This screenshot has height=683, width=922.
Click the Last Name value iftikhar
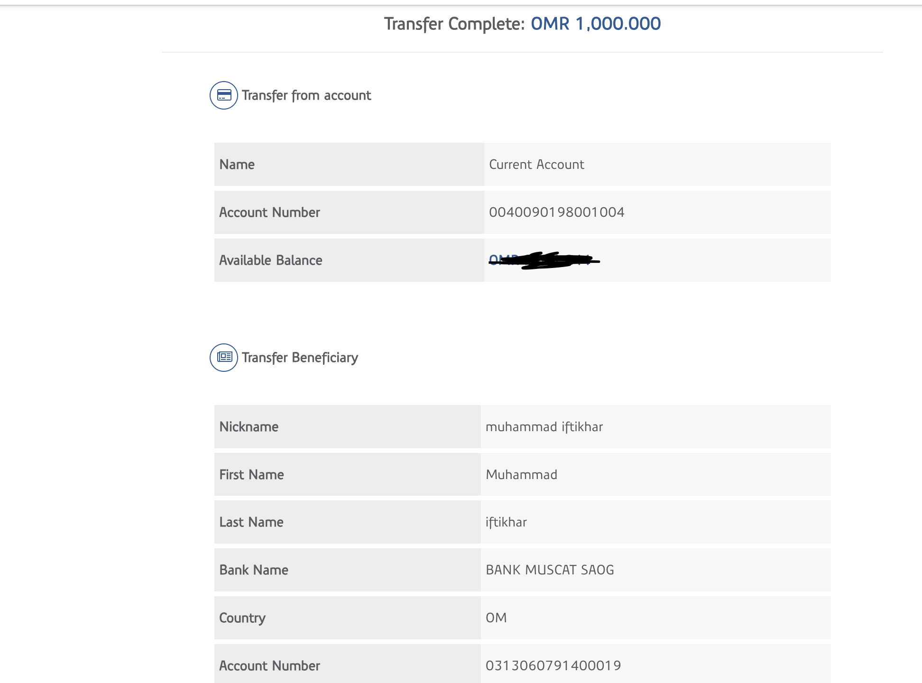[x=506, y=522]
